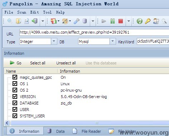
Task: Click the paint palette icon
Action: coord(65,21)
